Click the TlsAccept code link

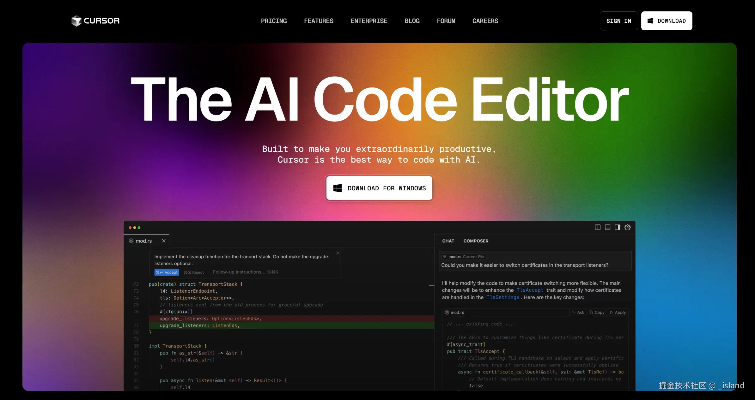(530, 290)
